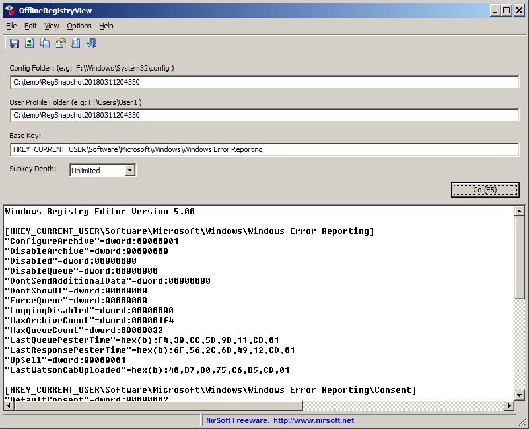Viewport: 529px width, 429px height.
Task: Click the Find magnifier toolbar icon
Action: [x=75, y=43]
